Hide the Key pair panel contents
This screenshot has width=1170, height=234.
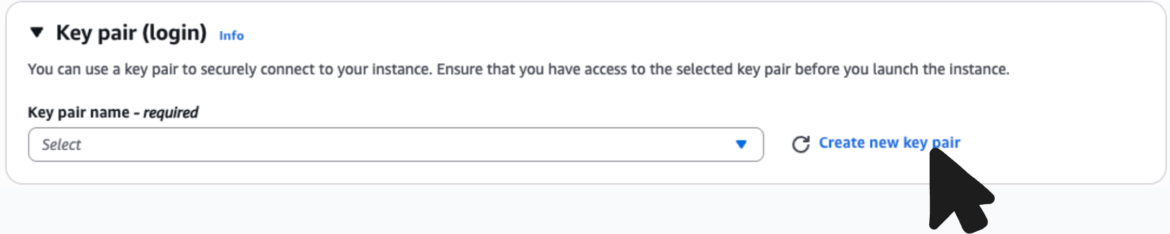pyautogui.click(x=37, y=32)
